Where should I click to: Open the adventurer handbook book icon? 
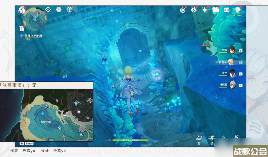click(x=216, y=10)
